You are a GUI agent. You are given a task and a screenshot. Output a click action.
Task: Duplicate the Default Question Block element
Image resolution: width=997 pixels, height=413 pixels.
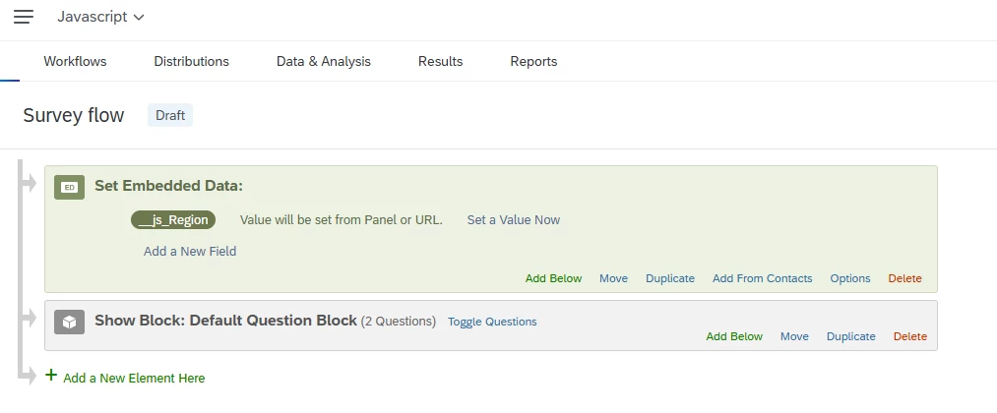(850, 336)
